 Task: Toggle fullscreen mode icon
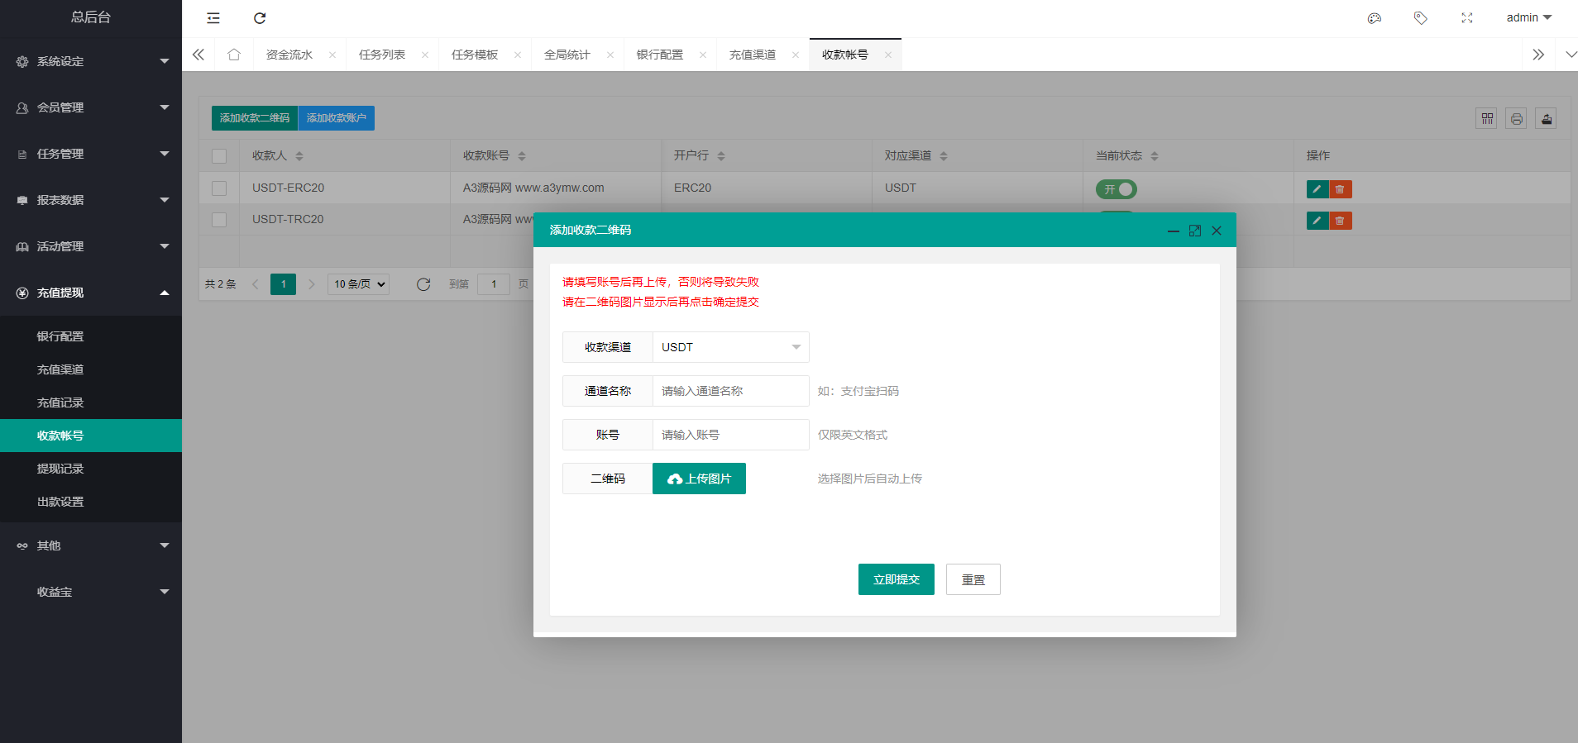pyautogui.click(x=1467, y=18)
